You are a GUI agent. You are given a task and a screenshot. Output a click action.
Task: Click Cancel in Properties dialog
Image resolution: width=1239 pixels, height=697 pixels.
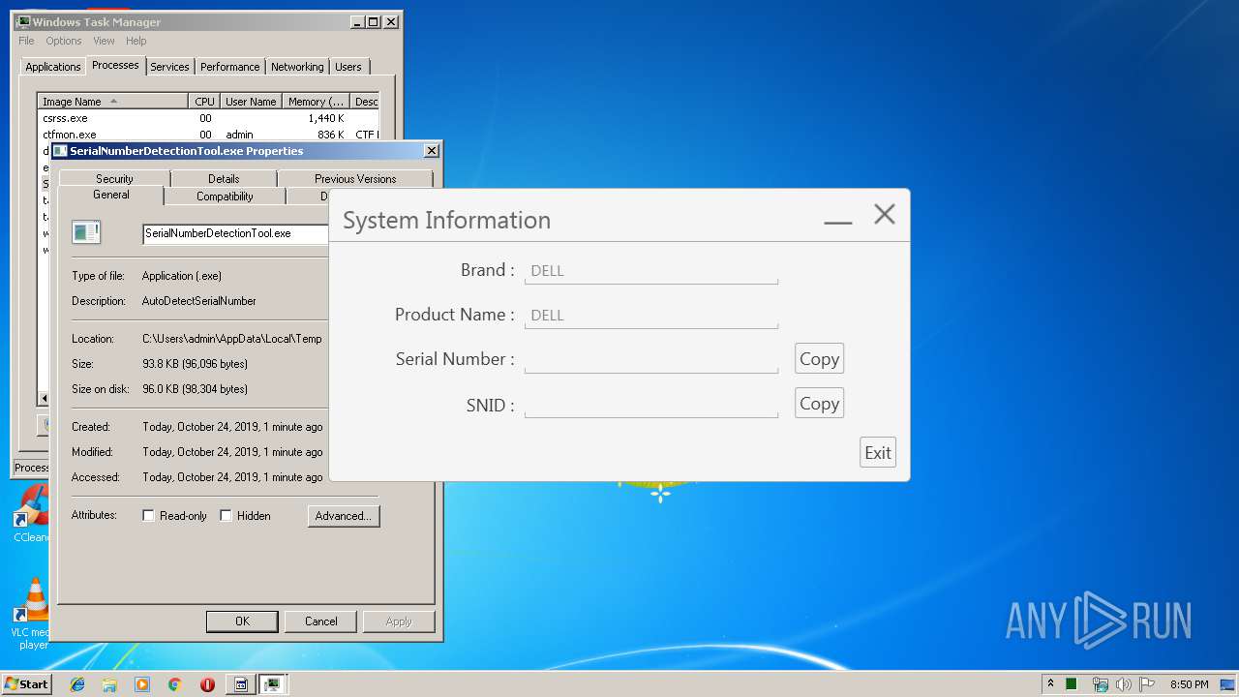click(321, 621)
